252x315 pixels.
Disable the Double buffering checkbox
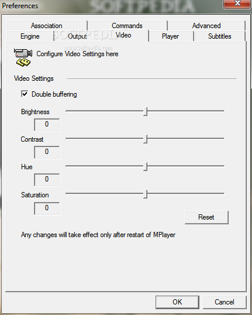coord(25,94)
